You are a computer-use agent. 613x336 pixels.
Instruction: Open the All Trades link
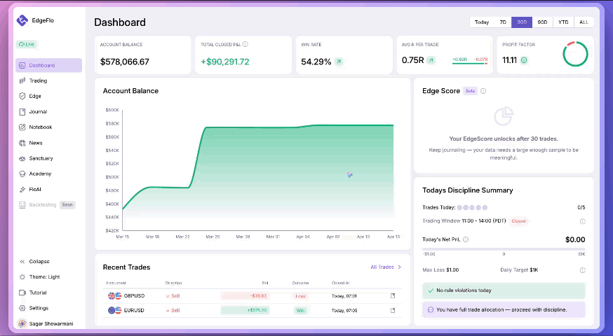[386, 267]
